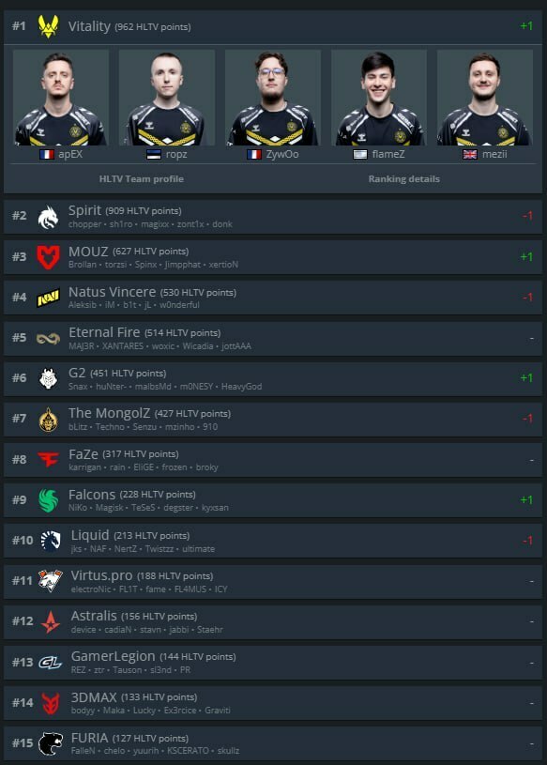Viewport: 547px width, 765px height.
Task: Click the Vitality bee logo
Action: tap(48, 26)
